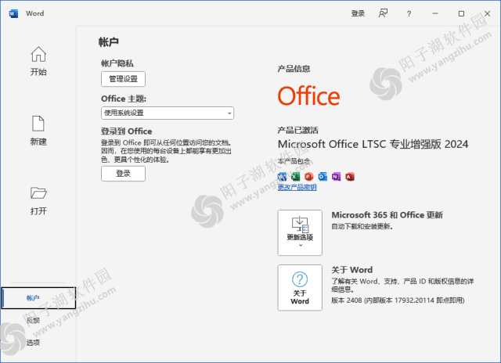The height and width of the screenshot is (363, 501).
Task: Click the PowerPoint product icon
Action: click(309, 177)
